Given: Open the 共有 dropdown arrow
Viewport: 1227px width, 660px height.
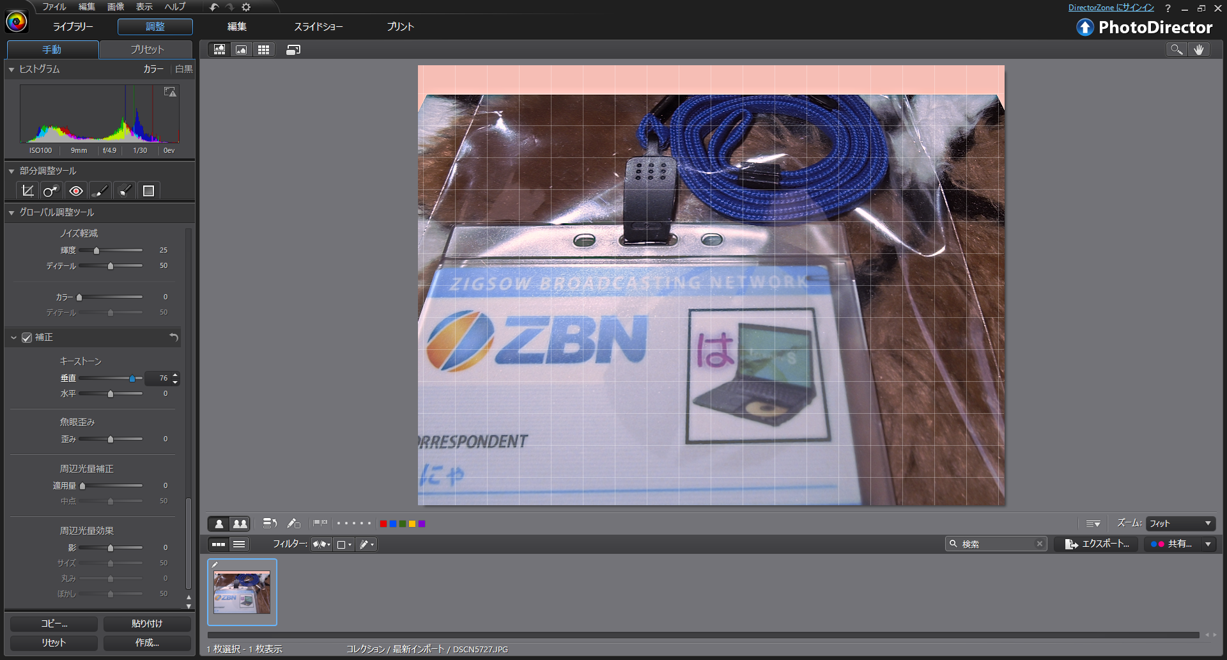Looking at the screenshot, I should (1208, 544).
